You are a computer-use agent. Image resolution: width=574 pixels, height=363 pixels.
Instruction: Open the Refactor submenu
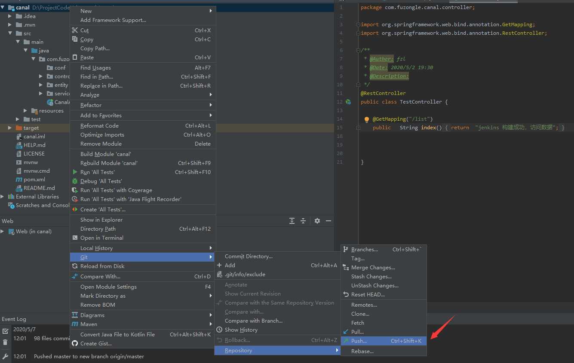(143, 105)
